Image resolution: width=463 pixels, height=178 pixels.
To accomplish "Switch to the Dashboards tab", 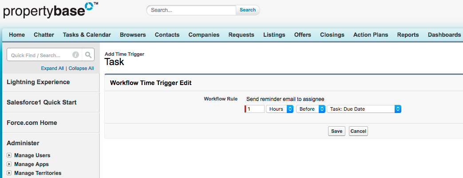I will 444,35.
